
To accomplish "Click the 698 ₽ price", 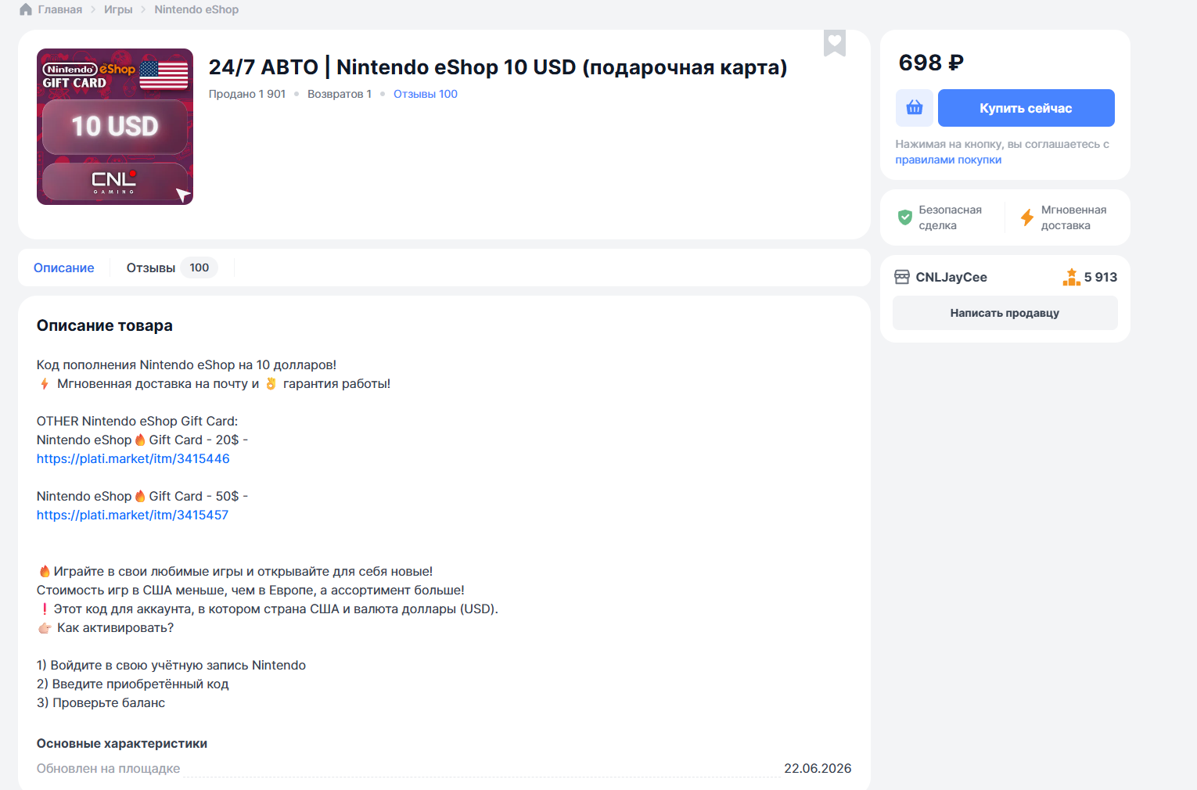I will [x=931, y=63].
